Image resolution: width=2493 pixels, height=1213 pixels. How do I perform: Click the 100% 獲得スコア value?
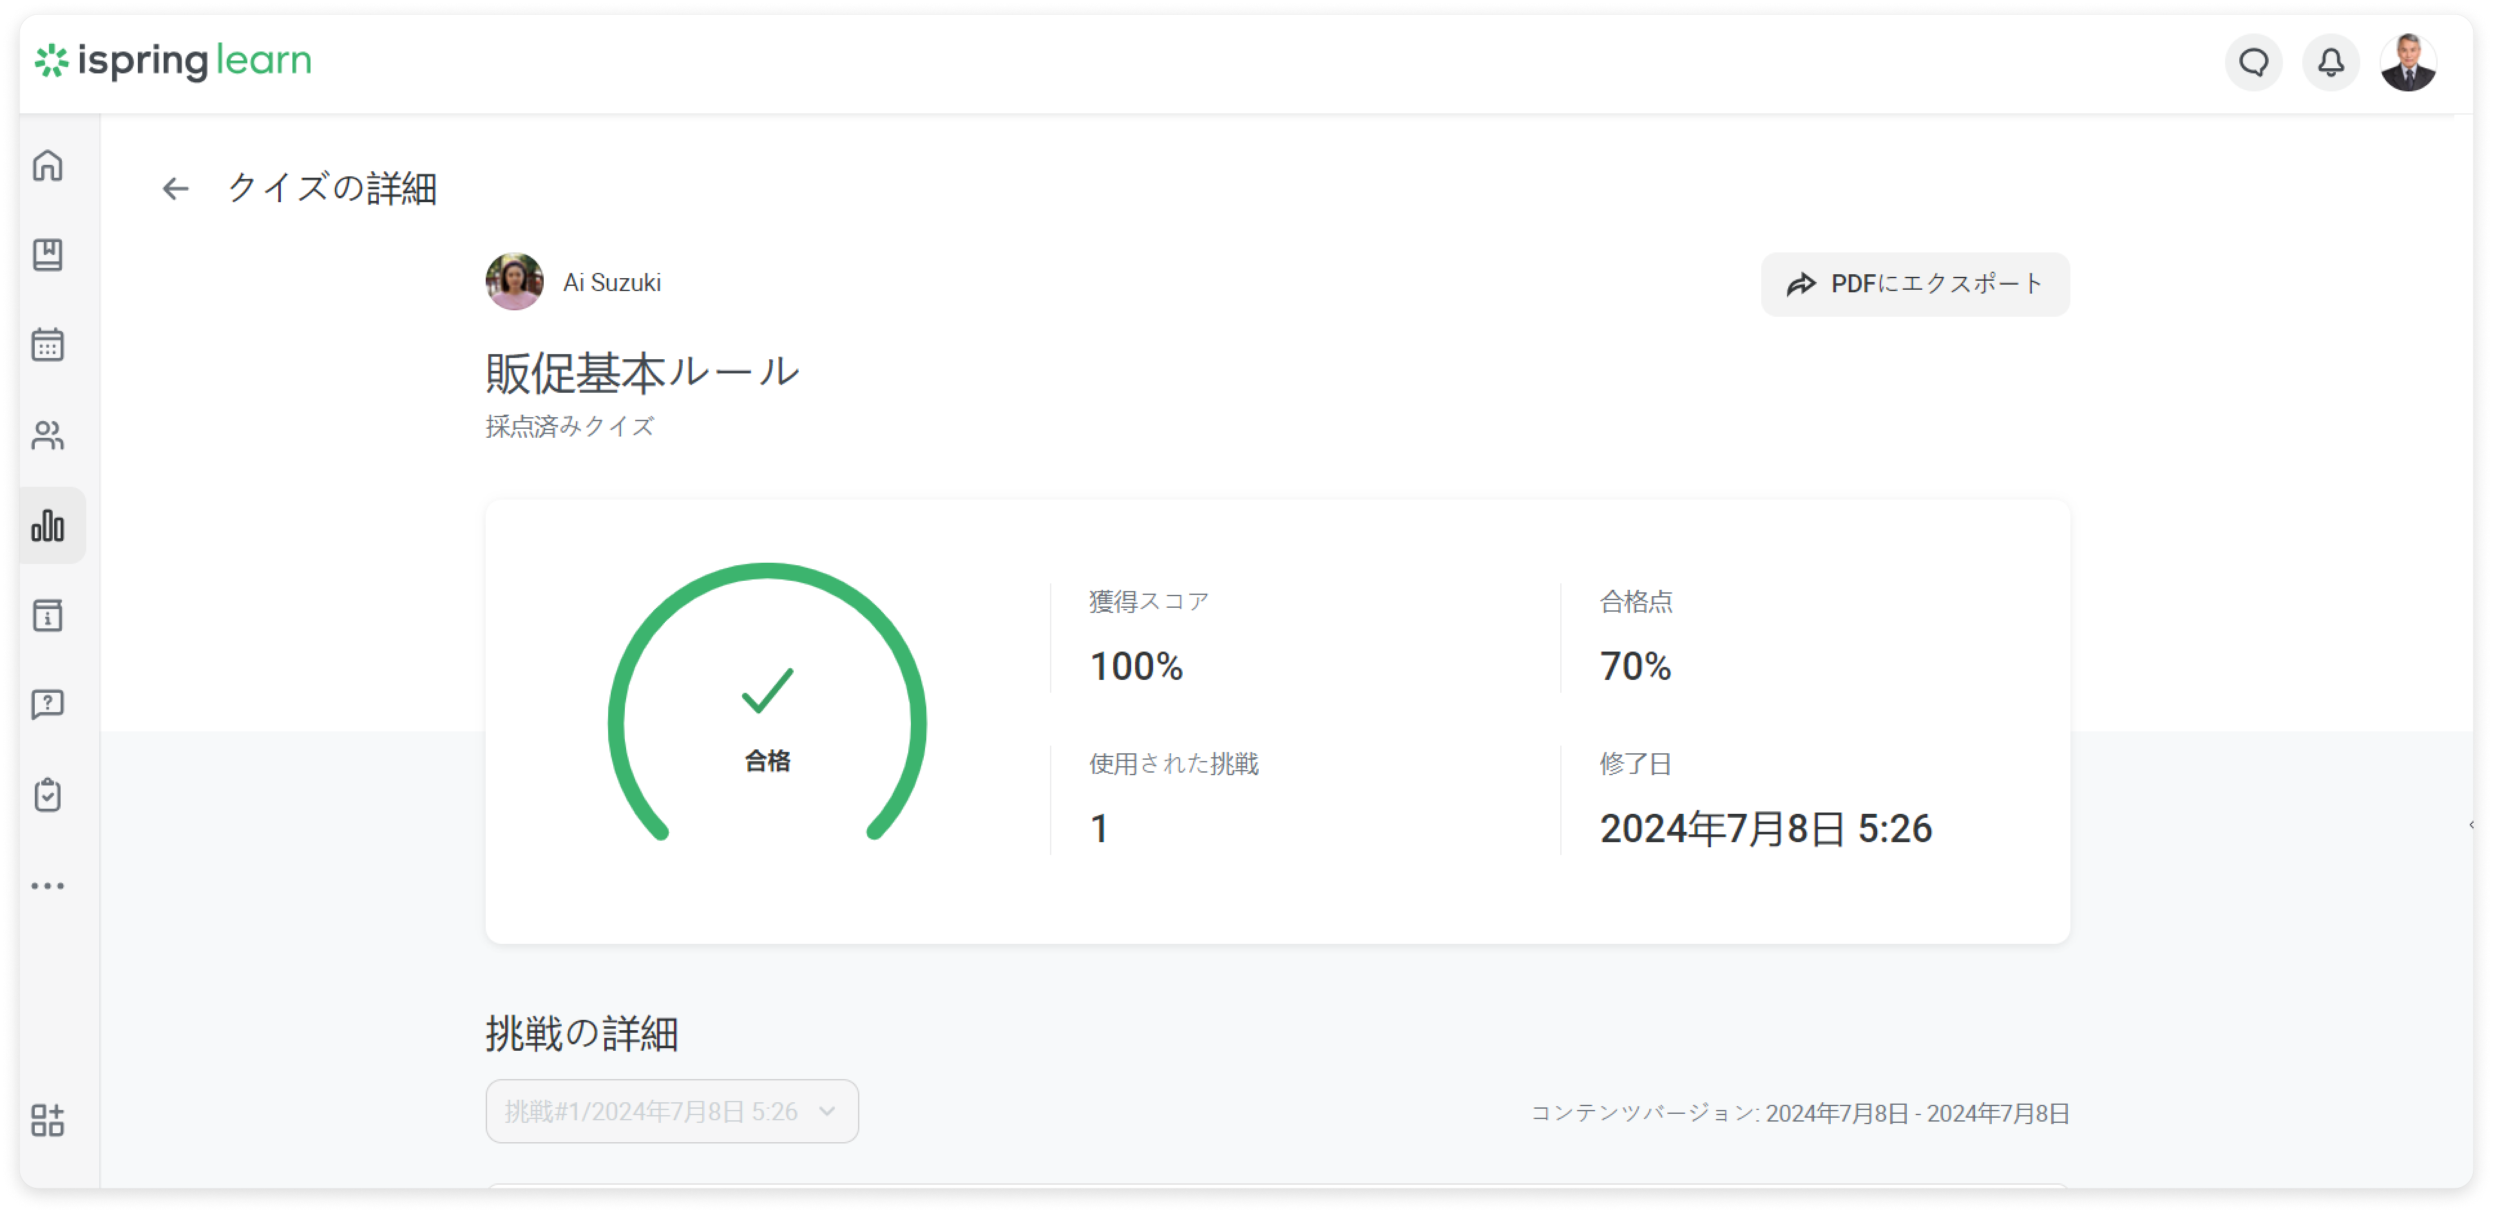(1135, 666)
